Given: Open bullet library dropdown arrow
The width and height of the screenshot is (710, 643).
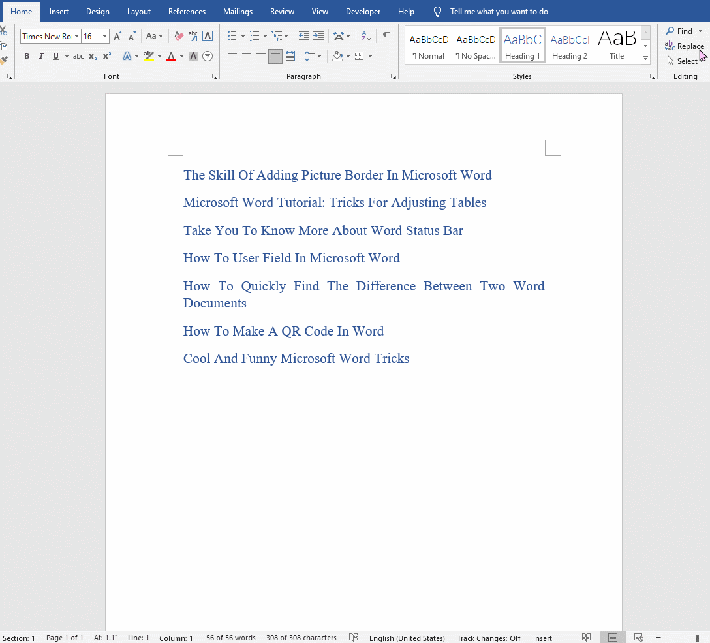Looking at the screenshot, I should [243, 36].
